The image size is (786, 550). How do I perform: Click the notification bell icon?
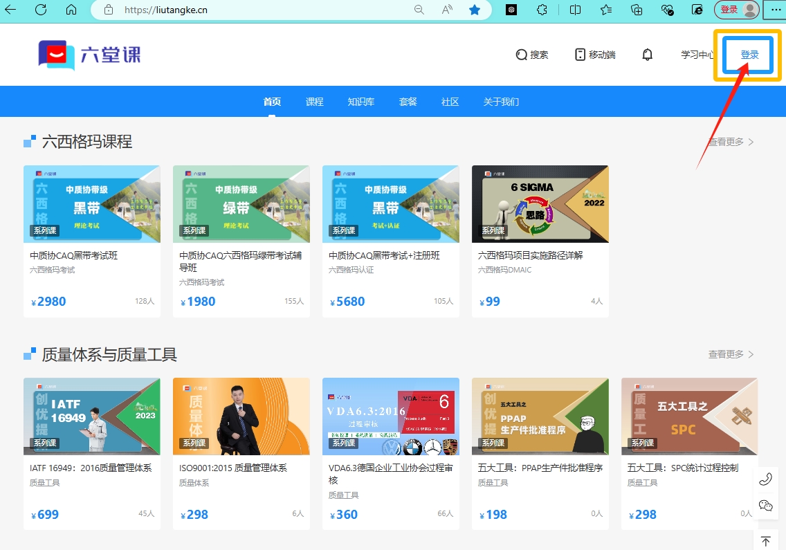point(648,55)
